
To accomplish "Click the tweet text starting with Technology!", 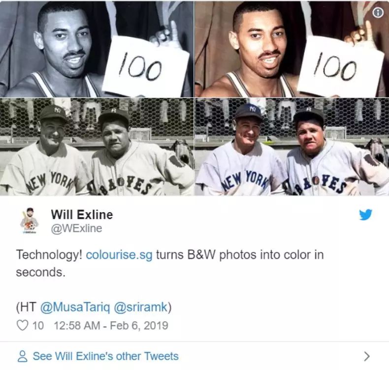I will (170, 263).
